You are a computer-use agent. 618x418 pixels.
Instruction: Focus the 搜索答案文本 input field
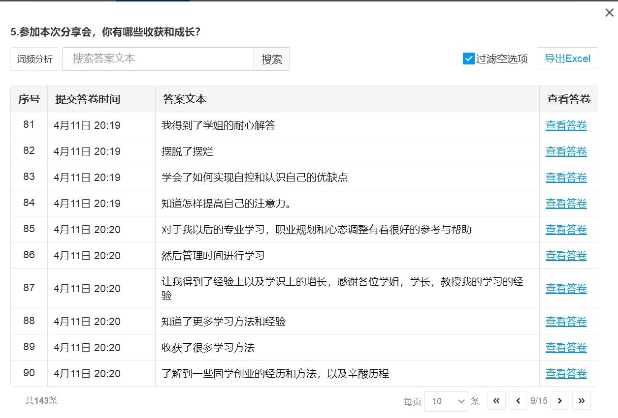click(158, 59)
